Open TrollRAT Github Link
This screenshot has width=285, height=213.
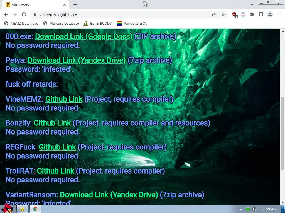coord(55,171)
